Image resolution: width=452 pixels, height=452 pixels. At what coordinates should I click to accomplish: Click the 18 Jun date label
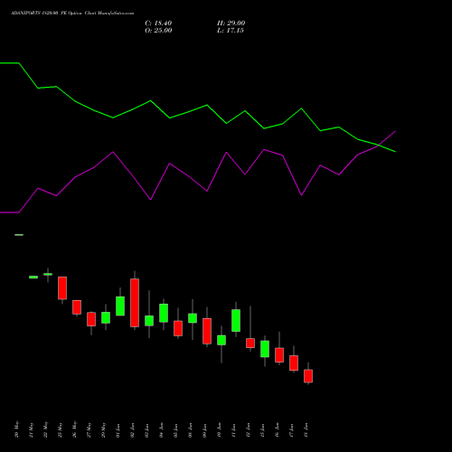[306, 430]
